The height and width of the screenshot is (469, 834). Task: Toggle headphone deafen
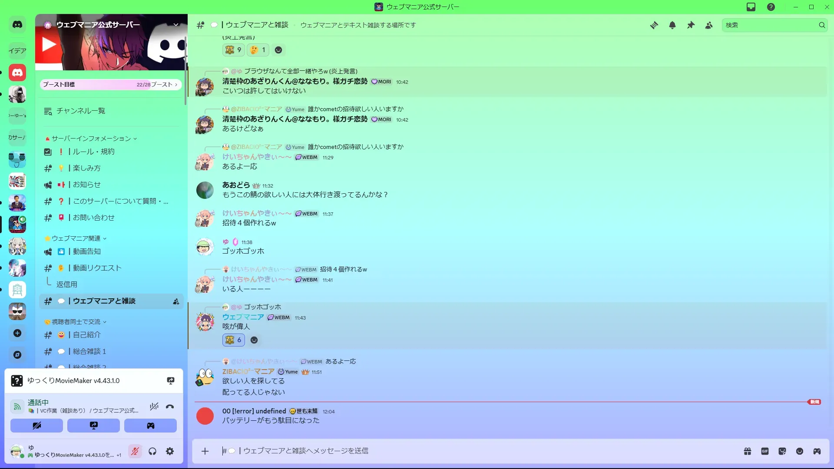(152, 452)
